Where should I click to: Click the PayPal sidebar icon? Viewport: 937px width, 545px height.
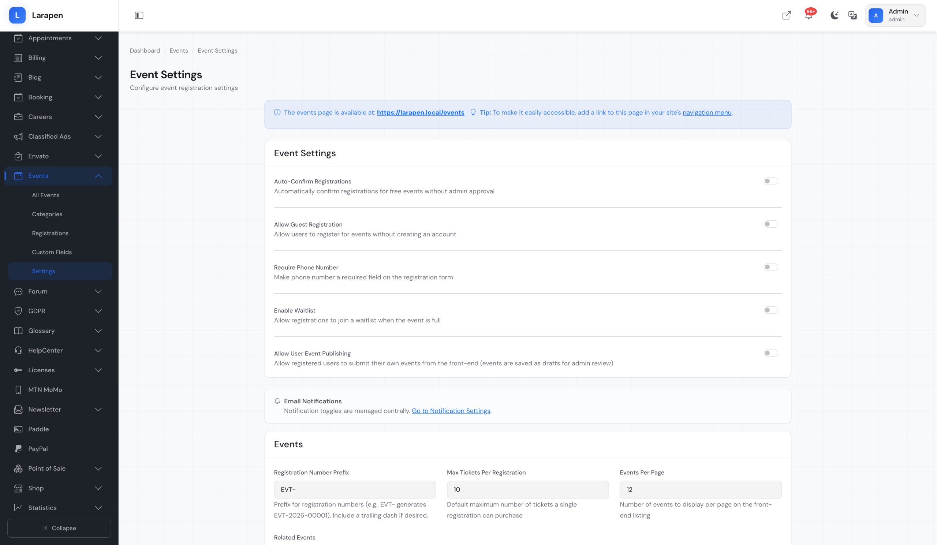[x=18, y=449]
